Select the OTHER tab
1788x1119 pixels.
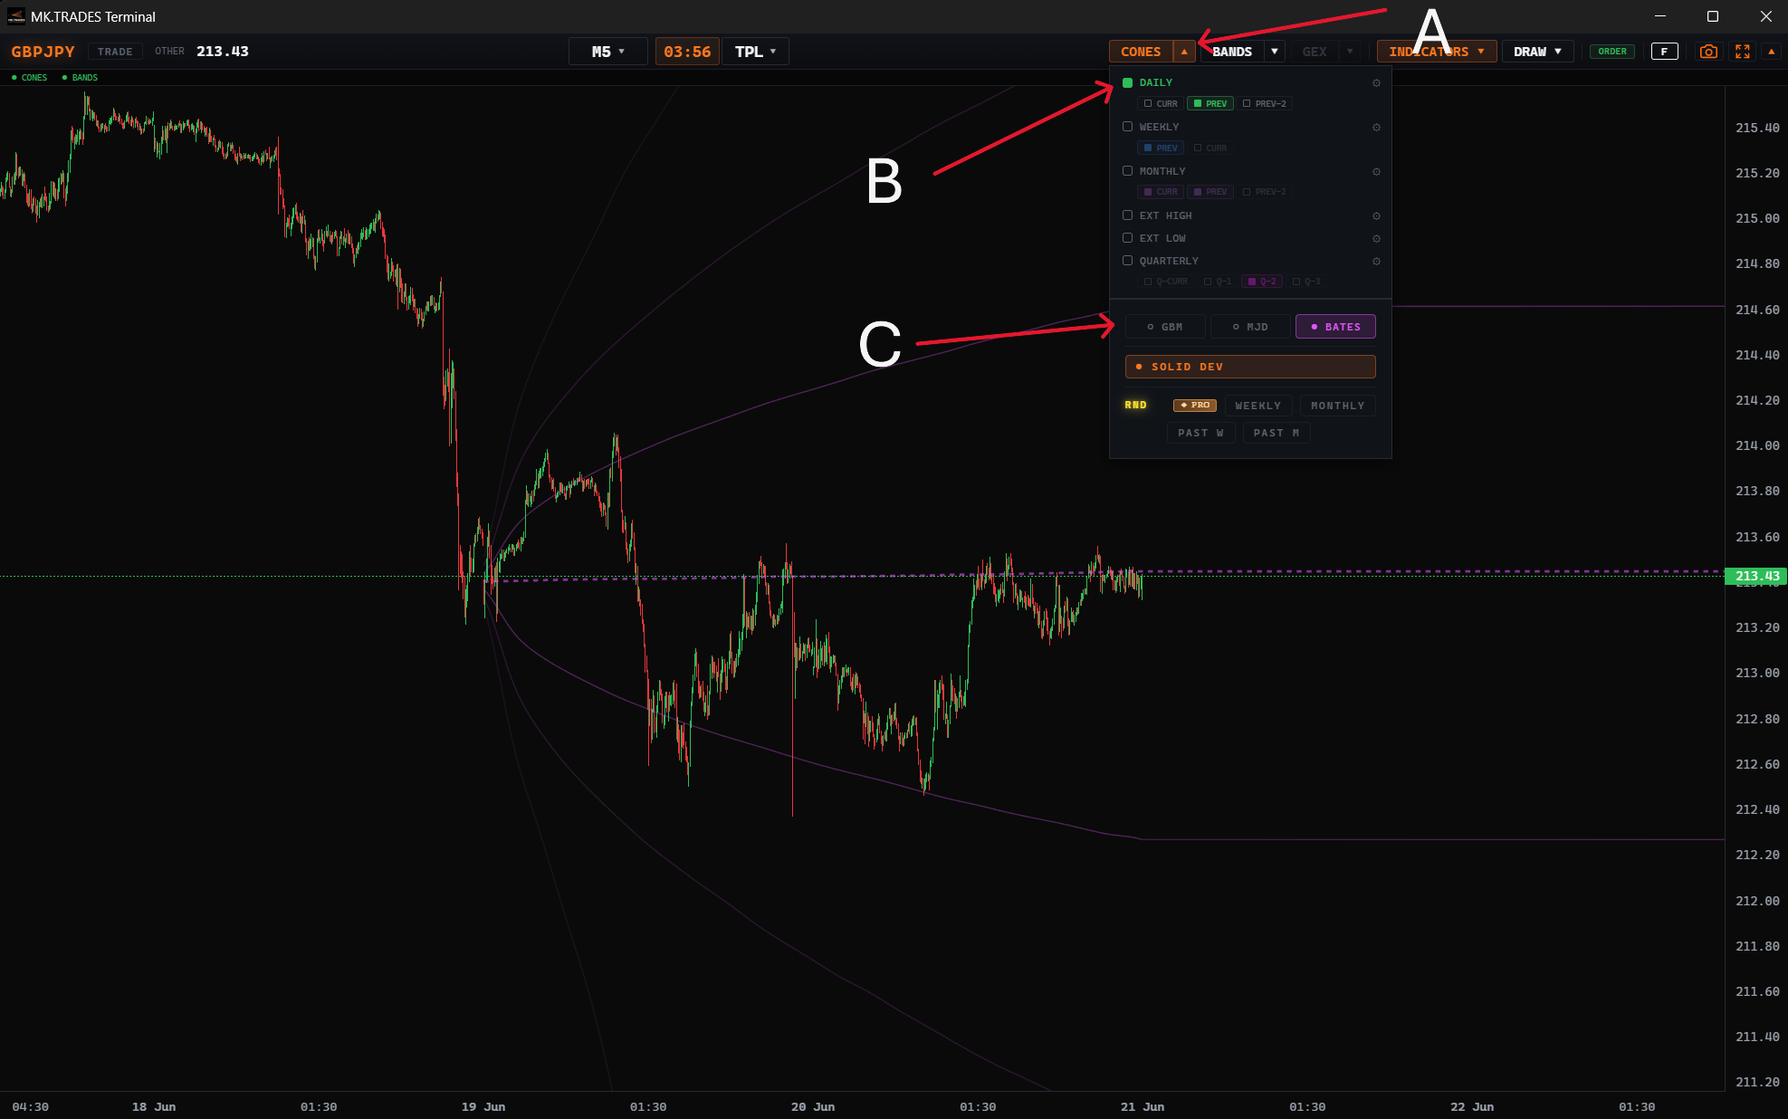(169, 52)
